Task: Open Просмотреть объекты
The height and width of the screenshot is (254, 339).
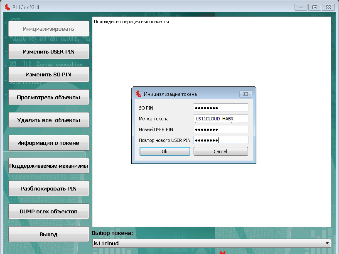Action: coord(49,97)
